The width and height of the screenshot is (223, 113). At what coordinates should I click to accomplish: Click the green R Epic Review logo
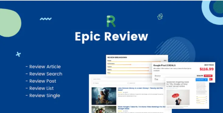coord(111,21)
